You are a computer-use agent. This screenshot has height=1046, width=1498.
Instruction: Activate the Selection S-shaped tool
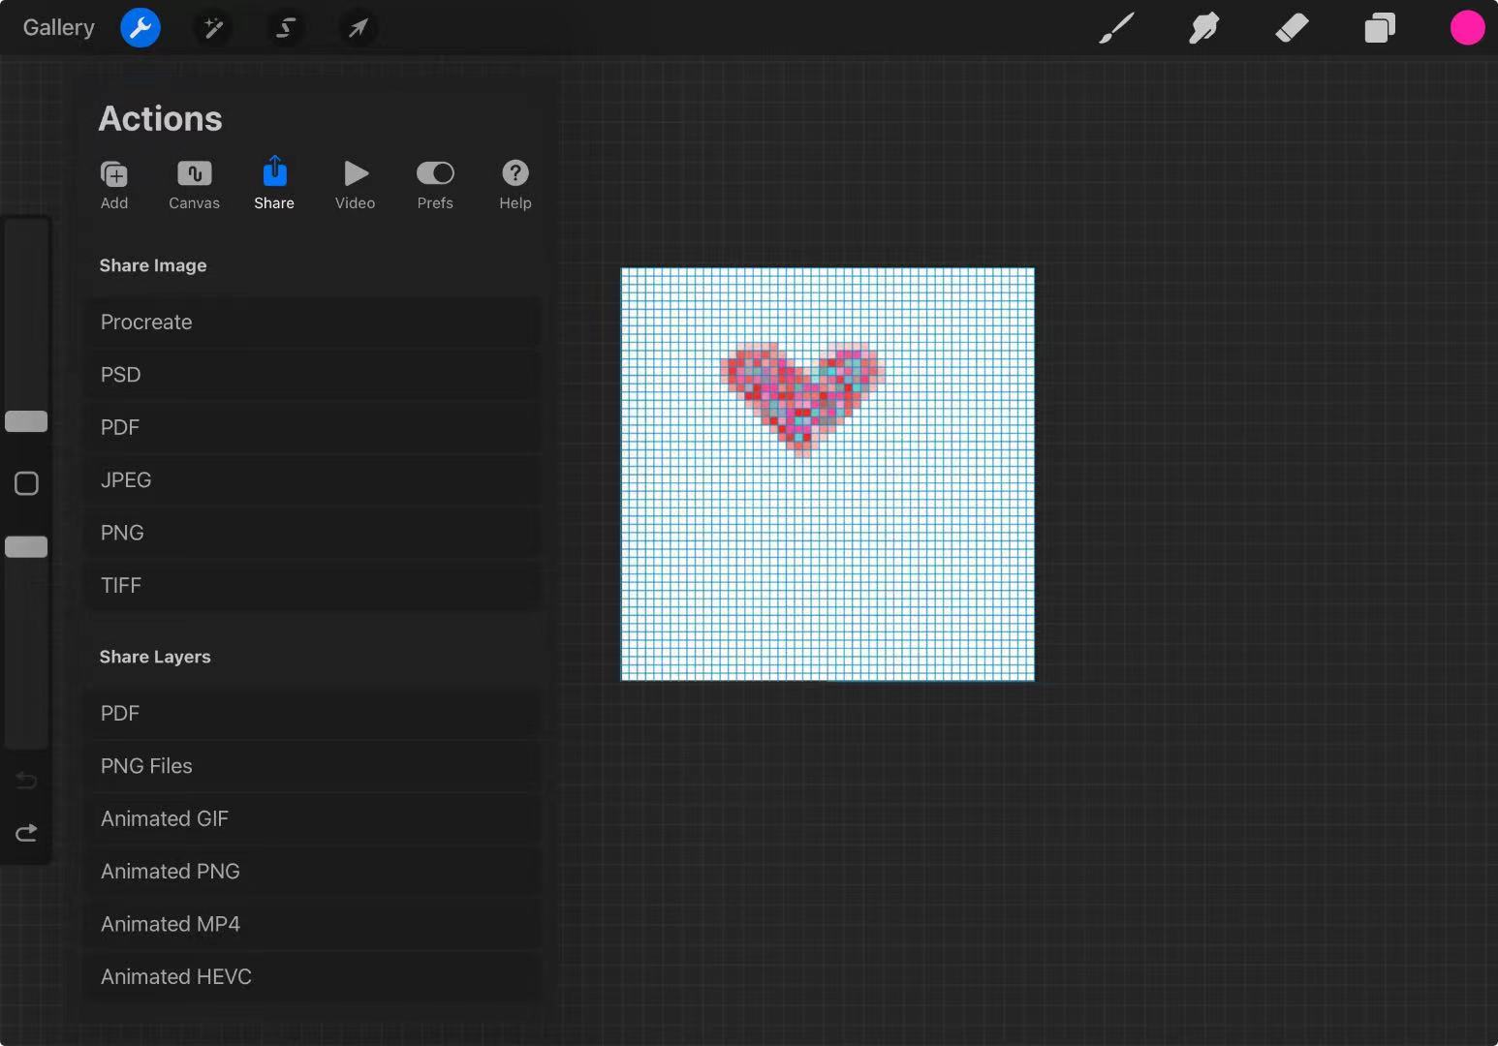[x=286, y=28]
